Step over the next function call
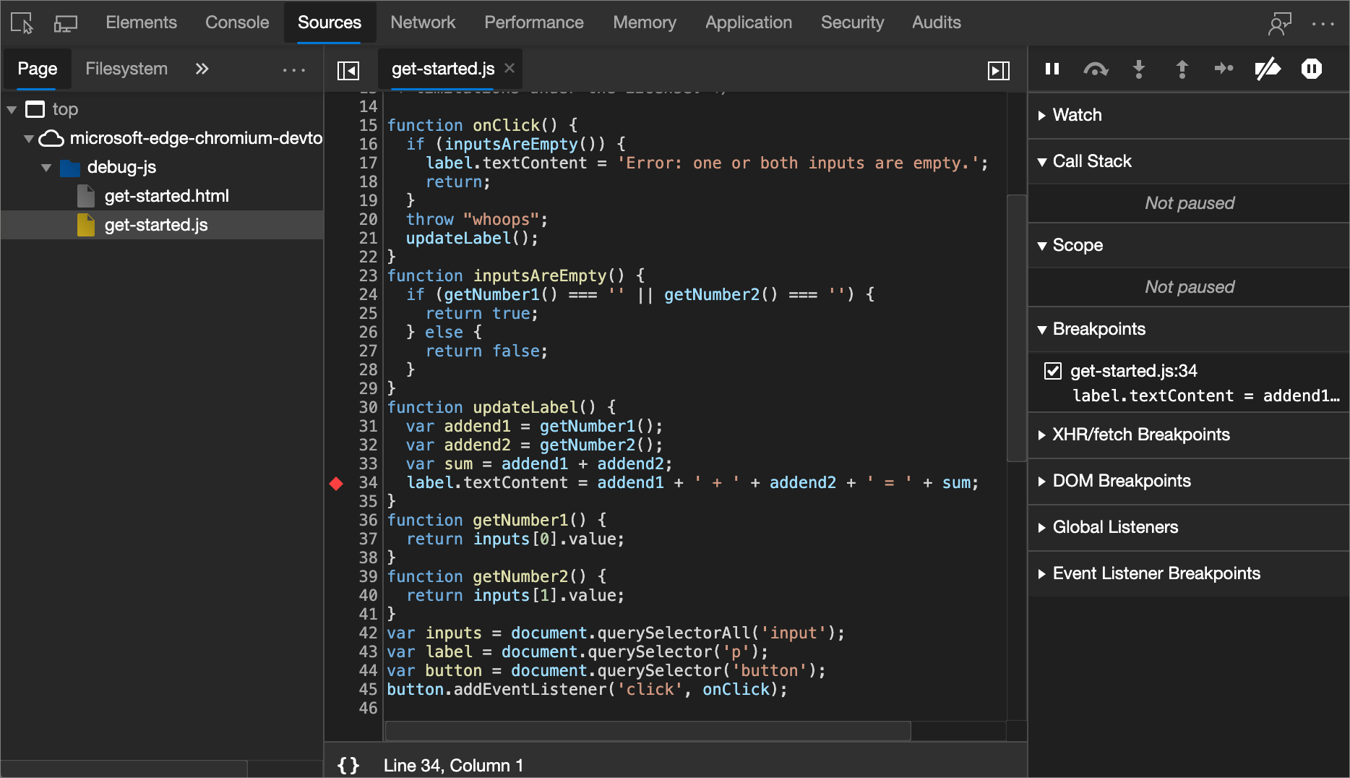Viewport: 1350px width, 778px height. tap(1096, 69)
